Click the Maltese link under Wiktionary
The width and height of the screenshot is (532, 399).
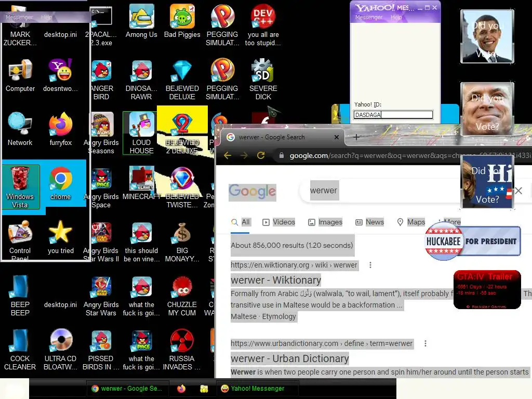pos(244,316)
